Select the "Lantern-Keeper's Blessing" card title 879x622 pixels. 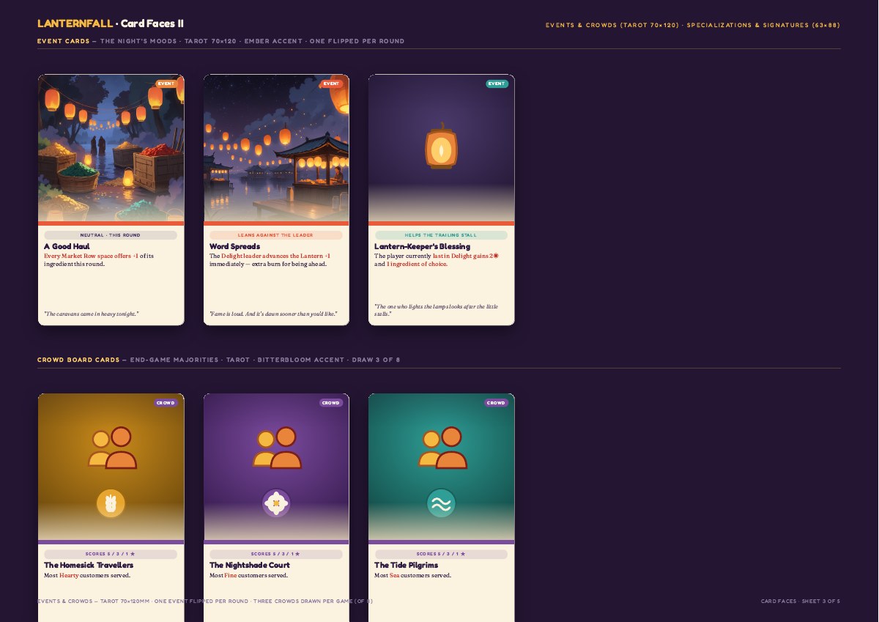pos(423,247)
